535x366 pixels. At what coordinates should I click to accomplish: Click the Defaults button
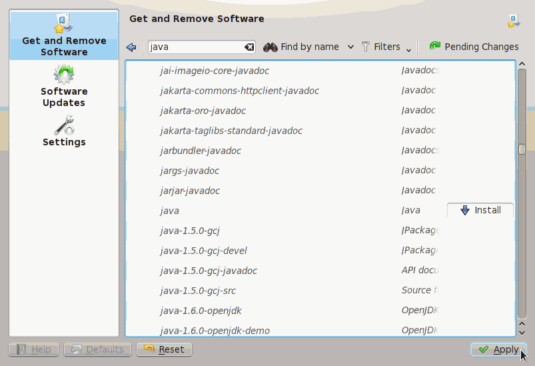tap(97, 349)
